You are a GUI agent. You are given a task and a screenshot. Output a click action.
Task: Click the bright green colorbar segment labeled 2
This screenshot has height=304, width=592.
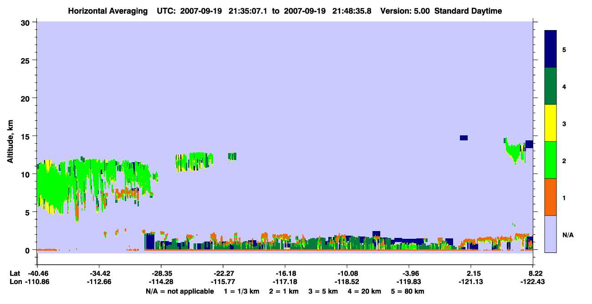pos(551,160)
